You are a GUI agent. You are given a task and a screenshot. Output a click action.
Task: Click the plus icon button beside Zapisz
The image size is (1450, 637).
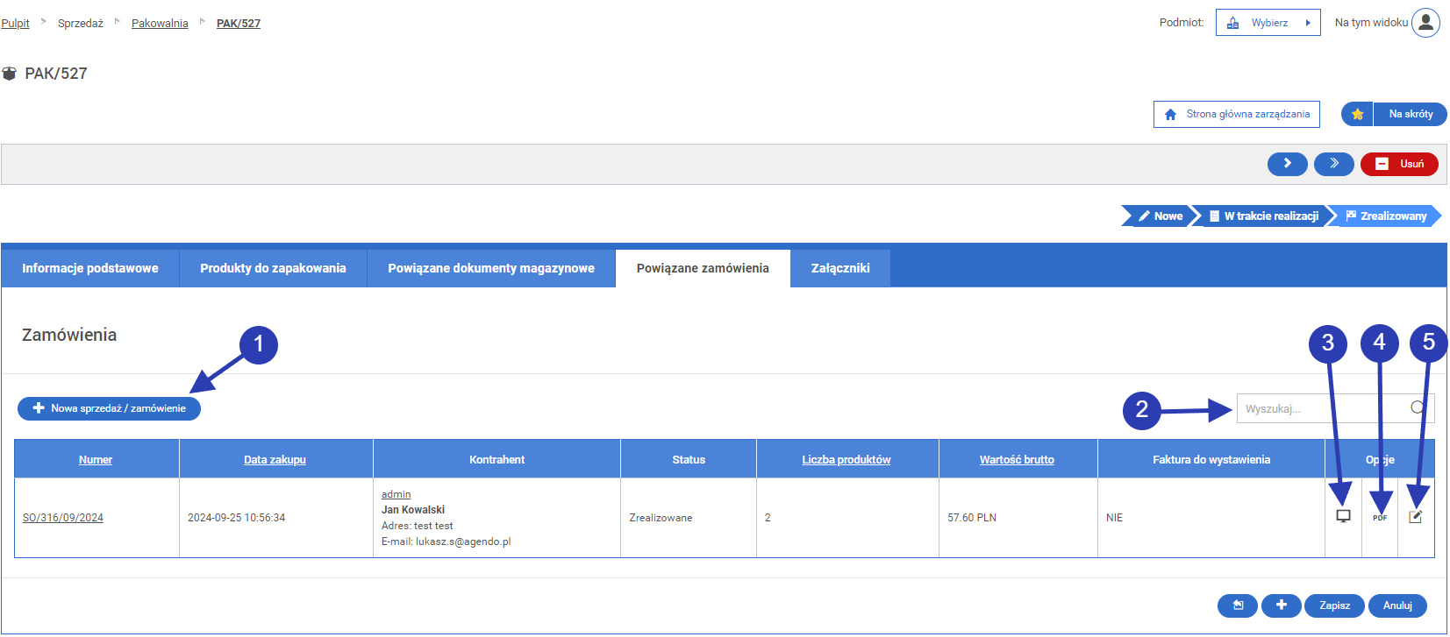pos(1281,605)
